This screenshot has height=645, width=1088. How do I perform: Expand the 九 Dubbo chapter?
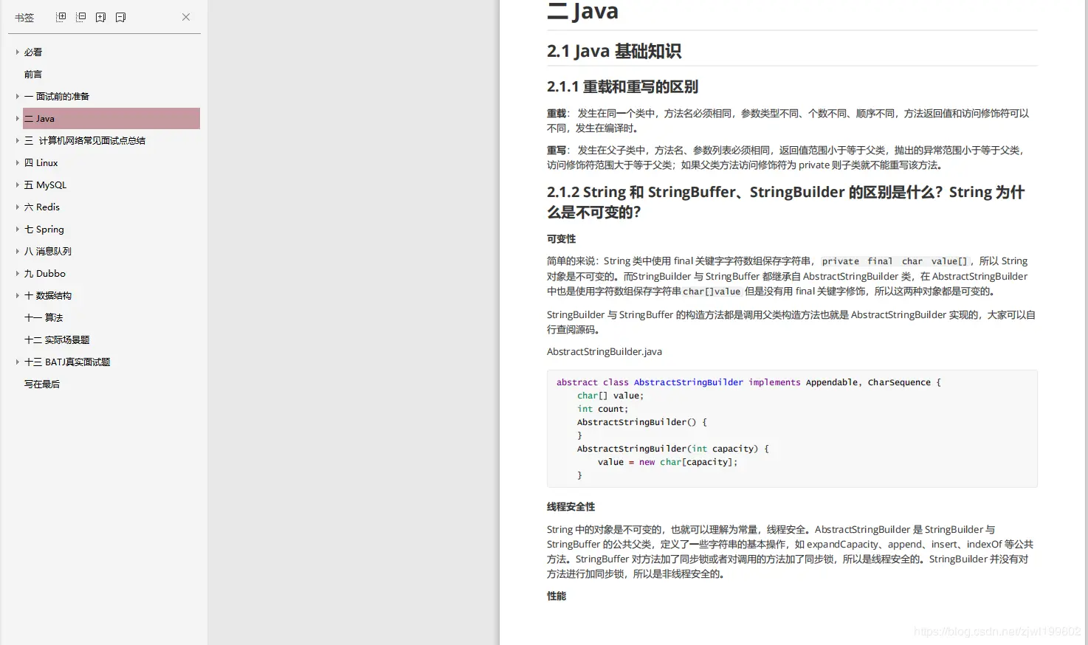[x=17, y=273]
